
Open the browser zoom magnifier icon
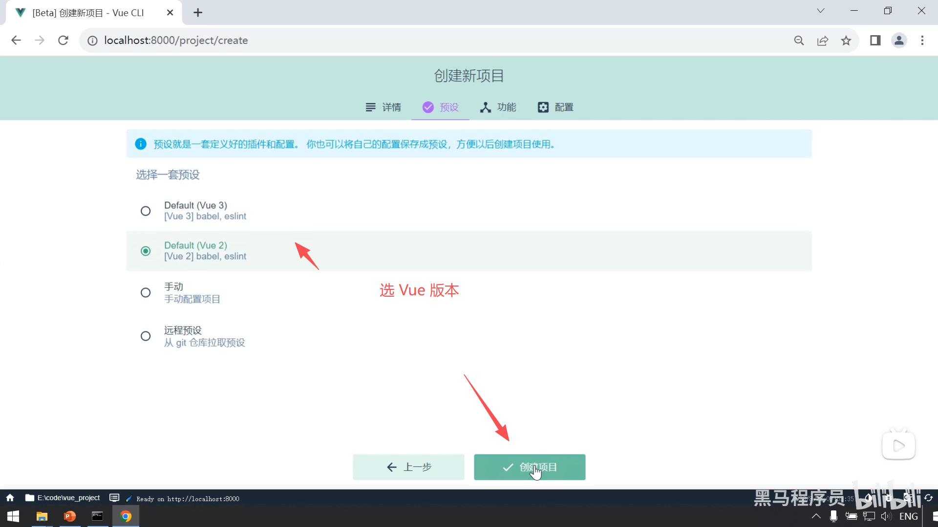pyautogui.click(x=799, y=41)
